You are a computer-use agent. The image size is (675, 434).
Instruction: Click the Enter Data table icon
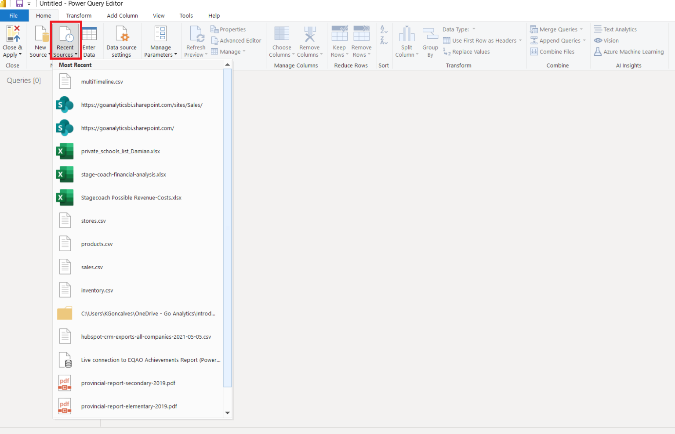click(x=89, y=34)
